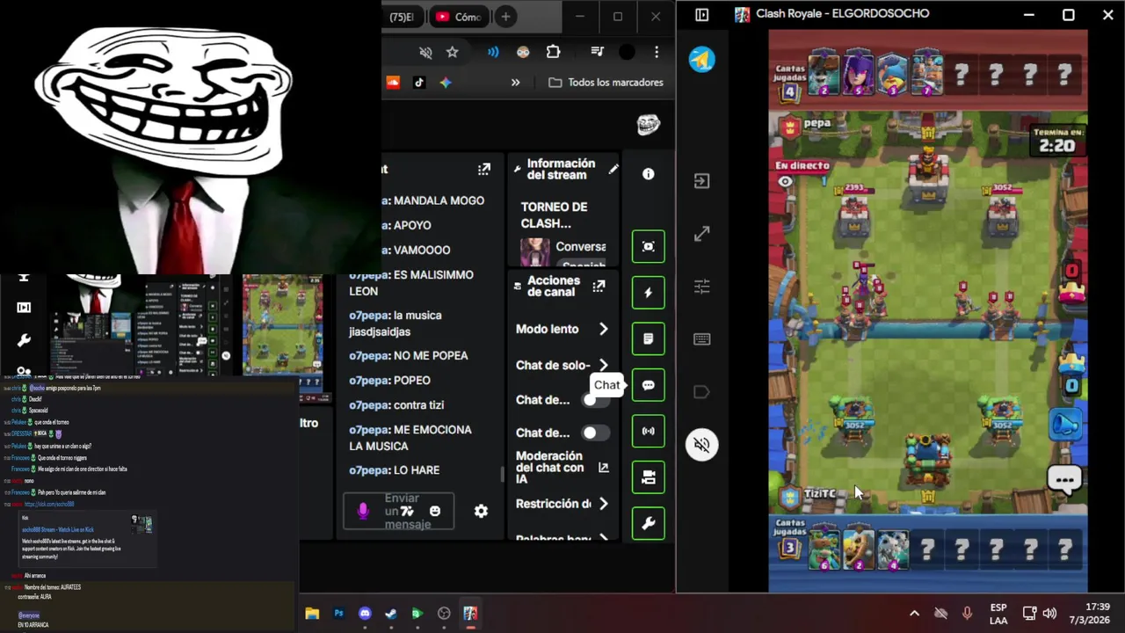1125x633 pixels.
Task: Toggle the second "Chat de..." switch
Action: coord(595,433)
